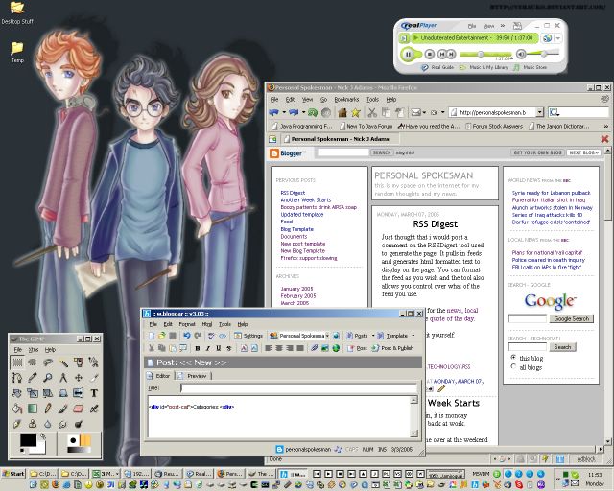Open the February 2005 archive link
Image resolution: width=614 pixels, height=491 pixels.
pos(298,295)
